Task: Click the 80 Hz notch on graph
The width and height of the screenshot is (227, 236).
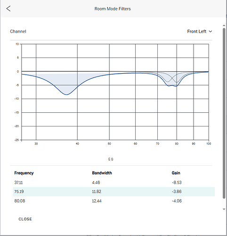Action: tap(176, 86)
